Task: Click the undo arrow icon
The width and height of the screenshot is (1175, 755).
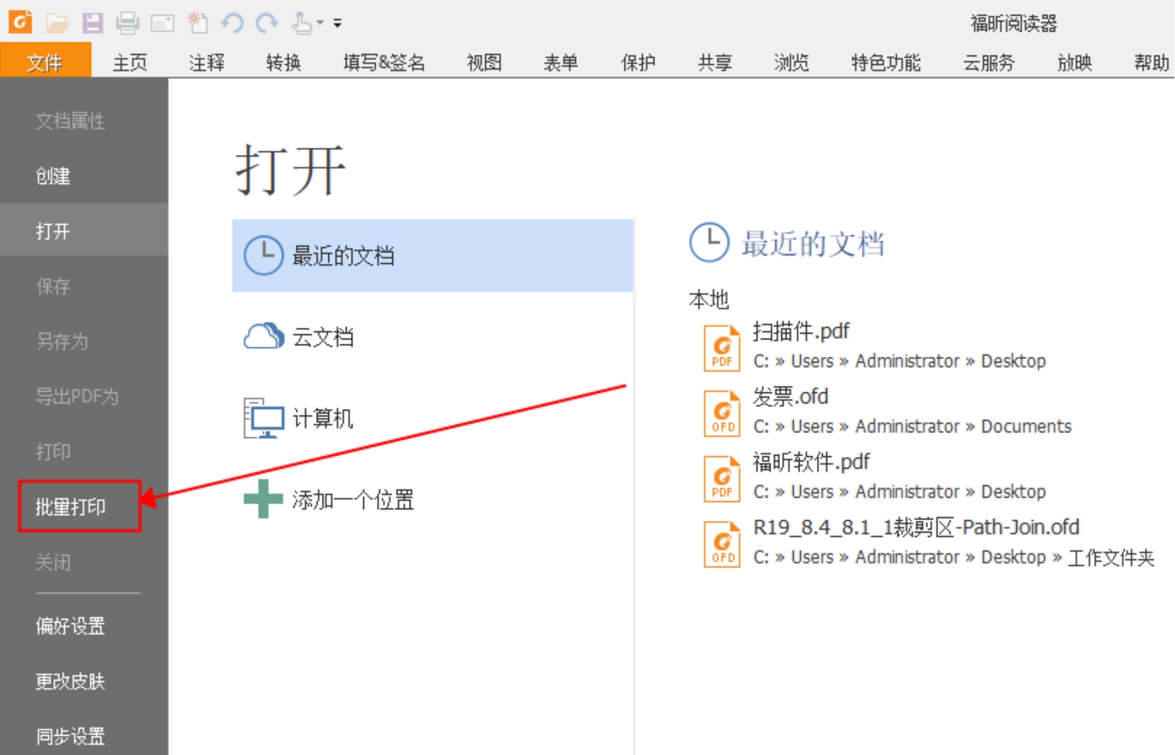Action: (232, 23)
